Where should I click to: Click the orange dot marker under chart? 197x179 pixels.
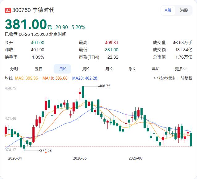(x=46, y=152)
